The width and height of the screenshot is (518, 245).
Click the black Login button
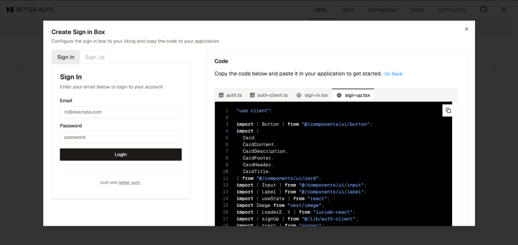120,155
